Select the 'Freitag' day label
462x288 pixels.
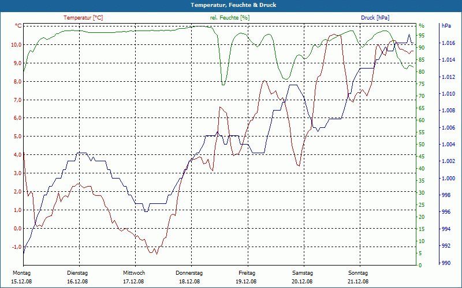[x=247, y=272]
